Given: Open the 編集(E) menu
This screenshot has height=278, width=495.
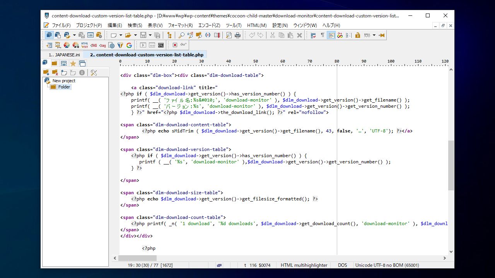Looking at the screenshot, I should (114, 25).
